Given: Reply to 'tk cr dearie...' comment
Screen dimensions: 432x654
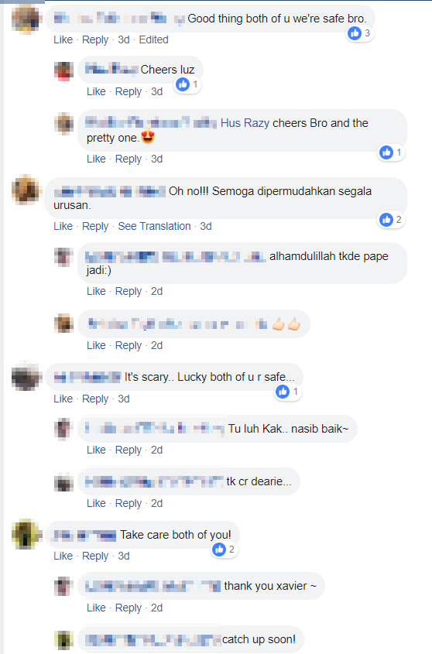Looking at the screenshot, I should [129, 503].
